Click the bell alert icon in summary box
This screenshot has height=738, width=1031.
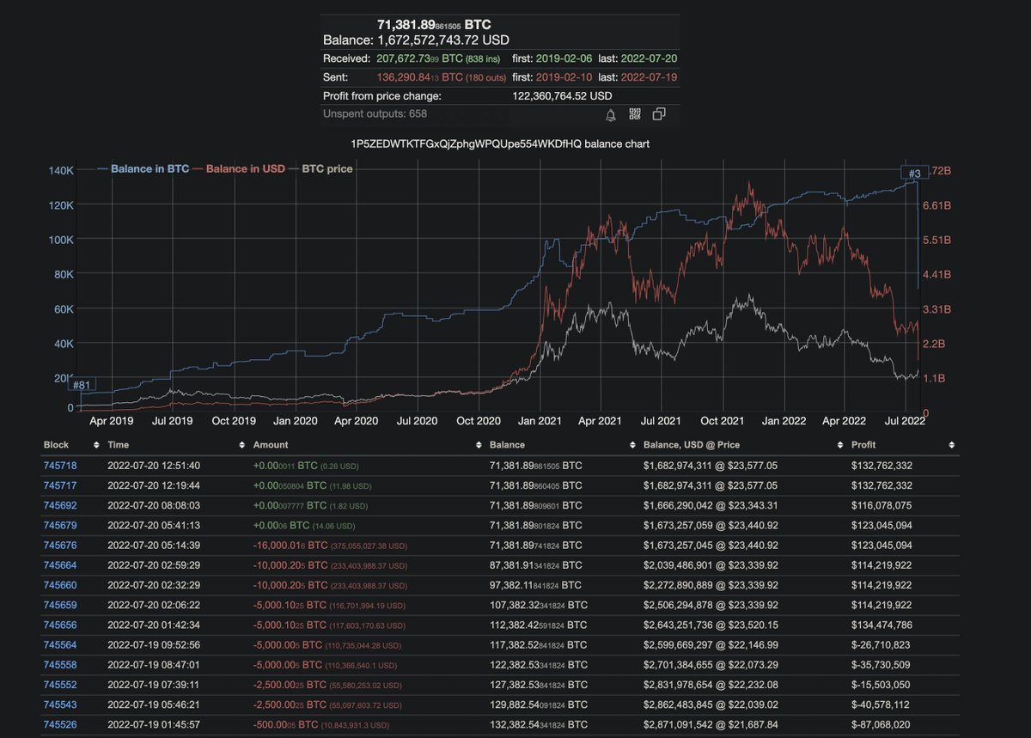(x=611, y=114)
